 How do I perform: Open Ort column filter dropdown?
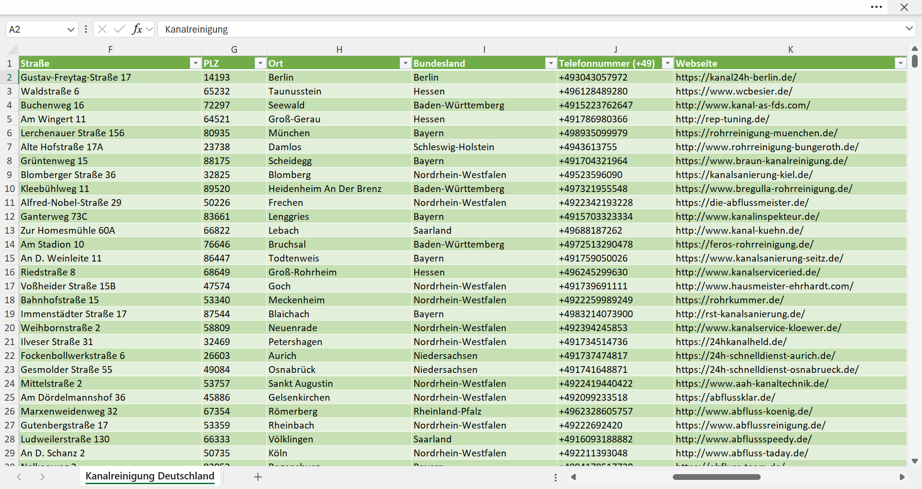click(405, 63)
